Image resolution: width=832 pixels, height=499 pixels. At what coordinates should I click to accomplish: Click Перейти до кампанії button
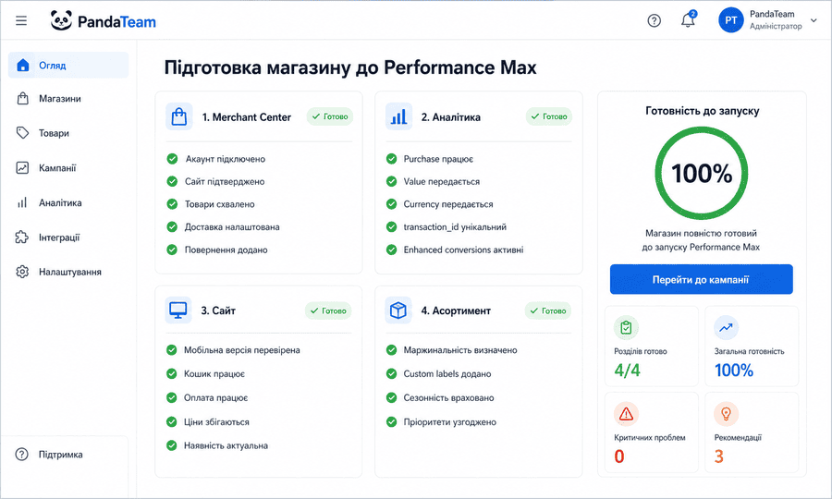click(702, 279)
